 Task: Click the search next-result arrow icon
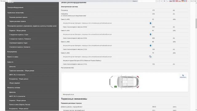pyautogui.click(x=161, y=1)
